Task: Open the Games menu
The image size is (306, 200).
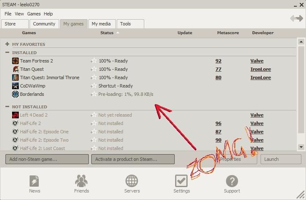Action: (x=34, y=14)
